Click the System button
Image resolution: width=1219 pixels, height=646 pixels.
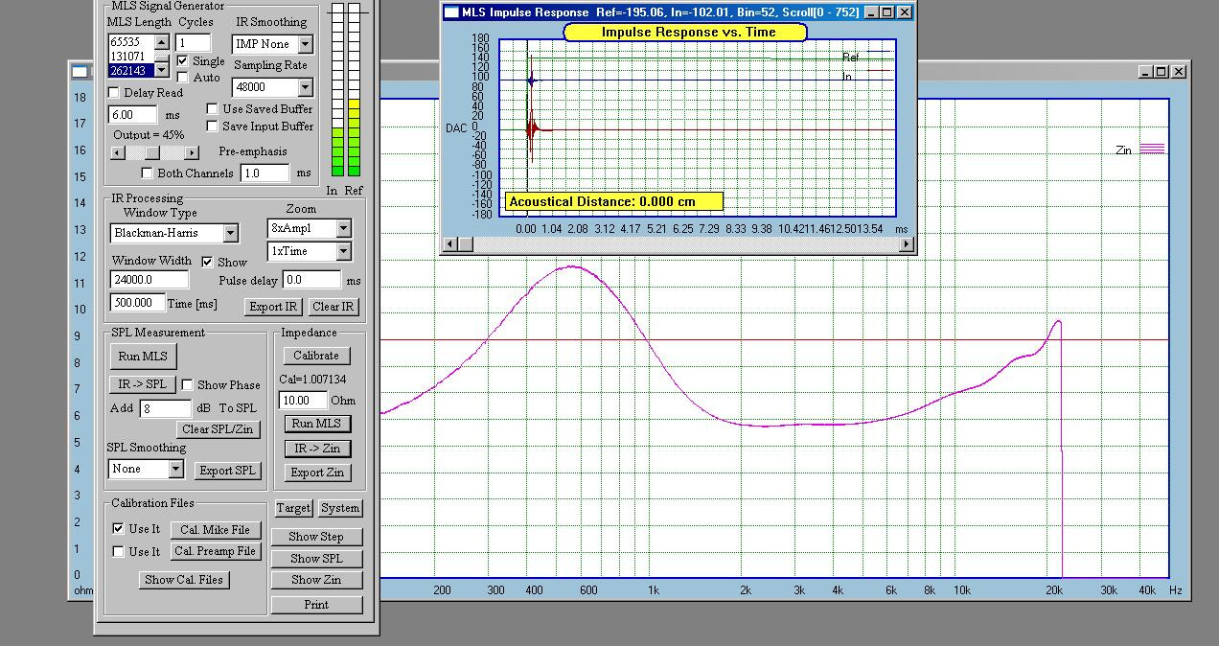tap(340, 508)
